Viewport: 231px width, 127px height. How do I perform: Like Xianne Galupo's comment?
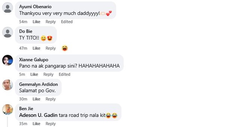34,74
